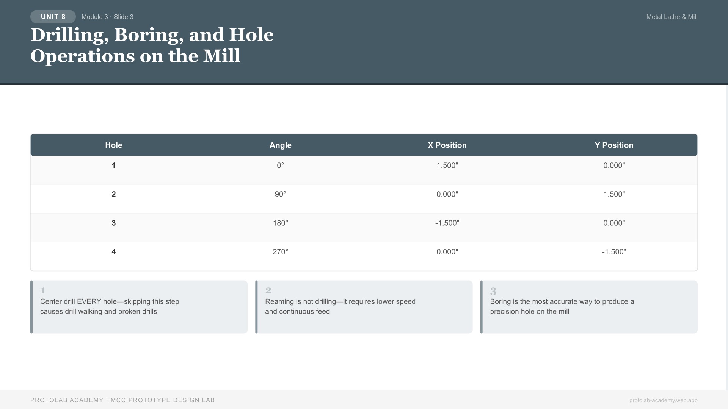The height and width of the screenshot is (409, 728).
Task: Click the 270° cell in Hole 4 row
Action: click(280, 251)
